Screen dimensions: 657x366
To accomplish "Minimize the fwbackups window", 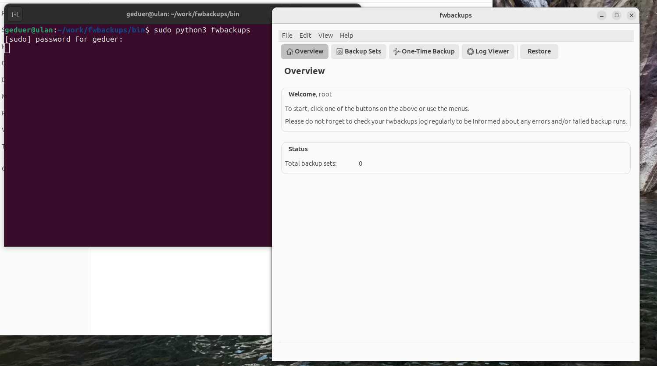I will (602, 15).
